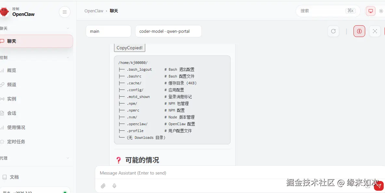The width and height of the screenshot is (385, 193).
Task: Click the CopyCopied! button
Action: (x=129, y=48)
